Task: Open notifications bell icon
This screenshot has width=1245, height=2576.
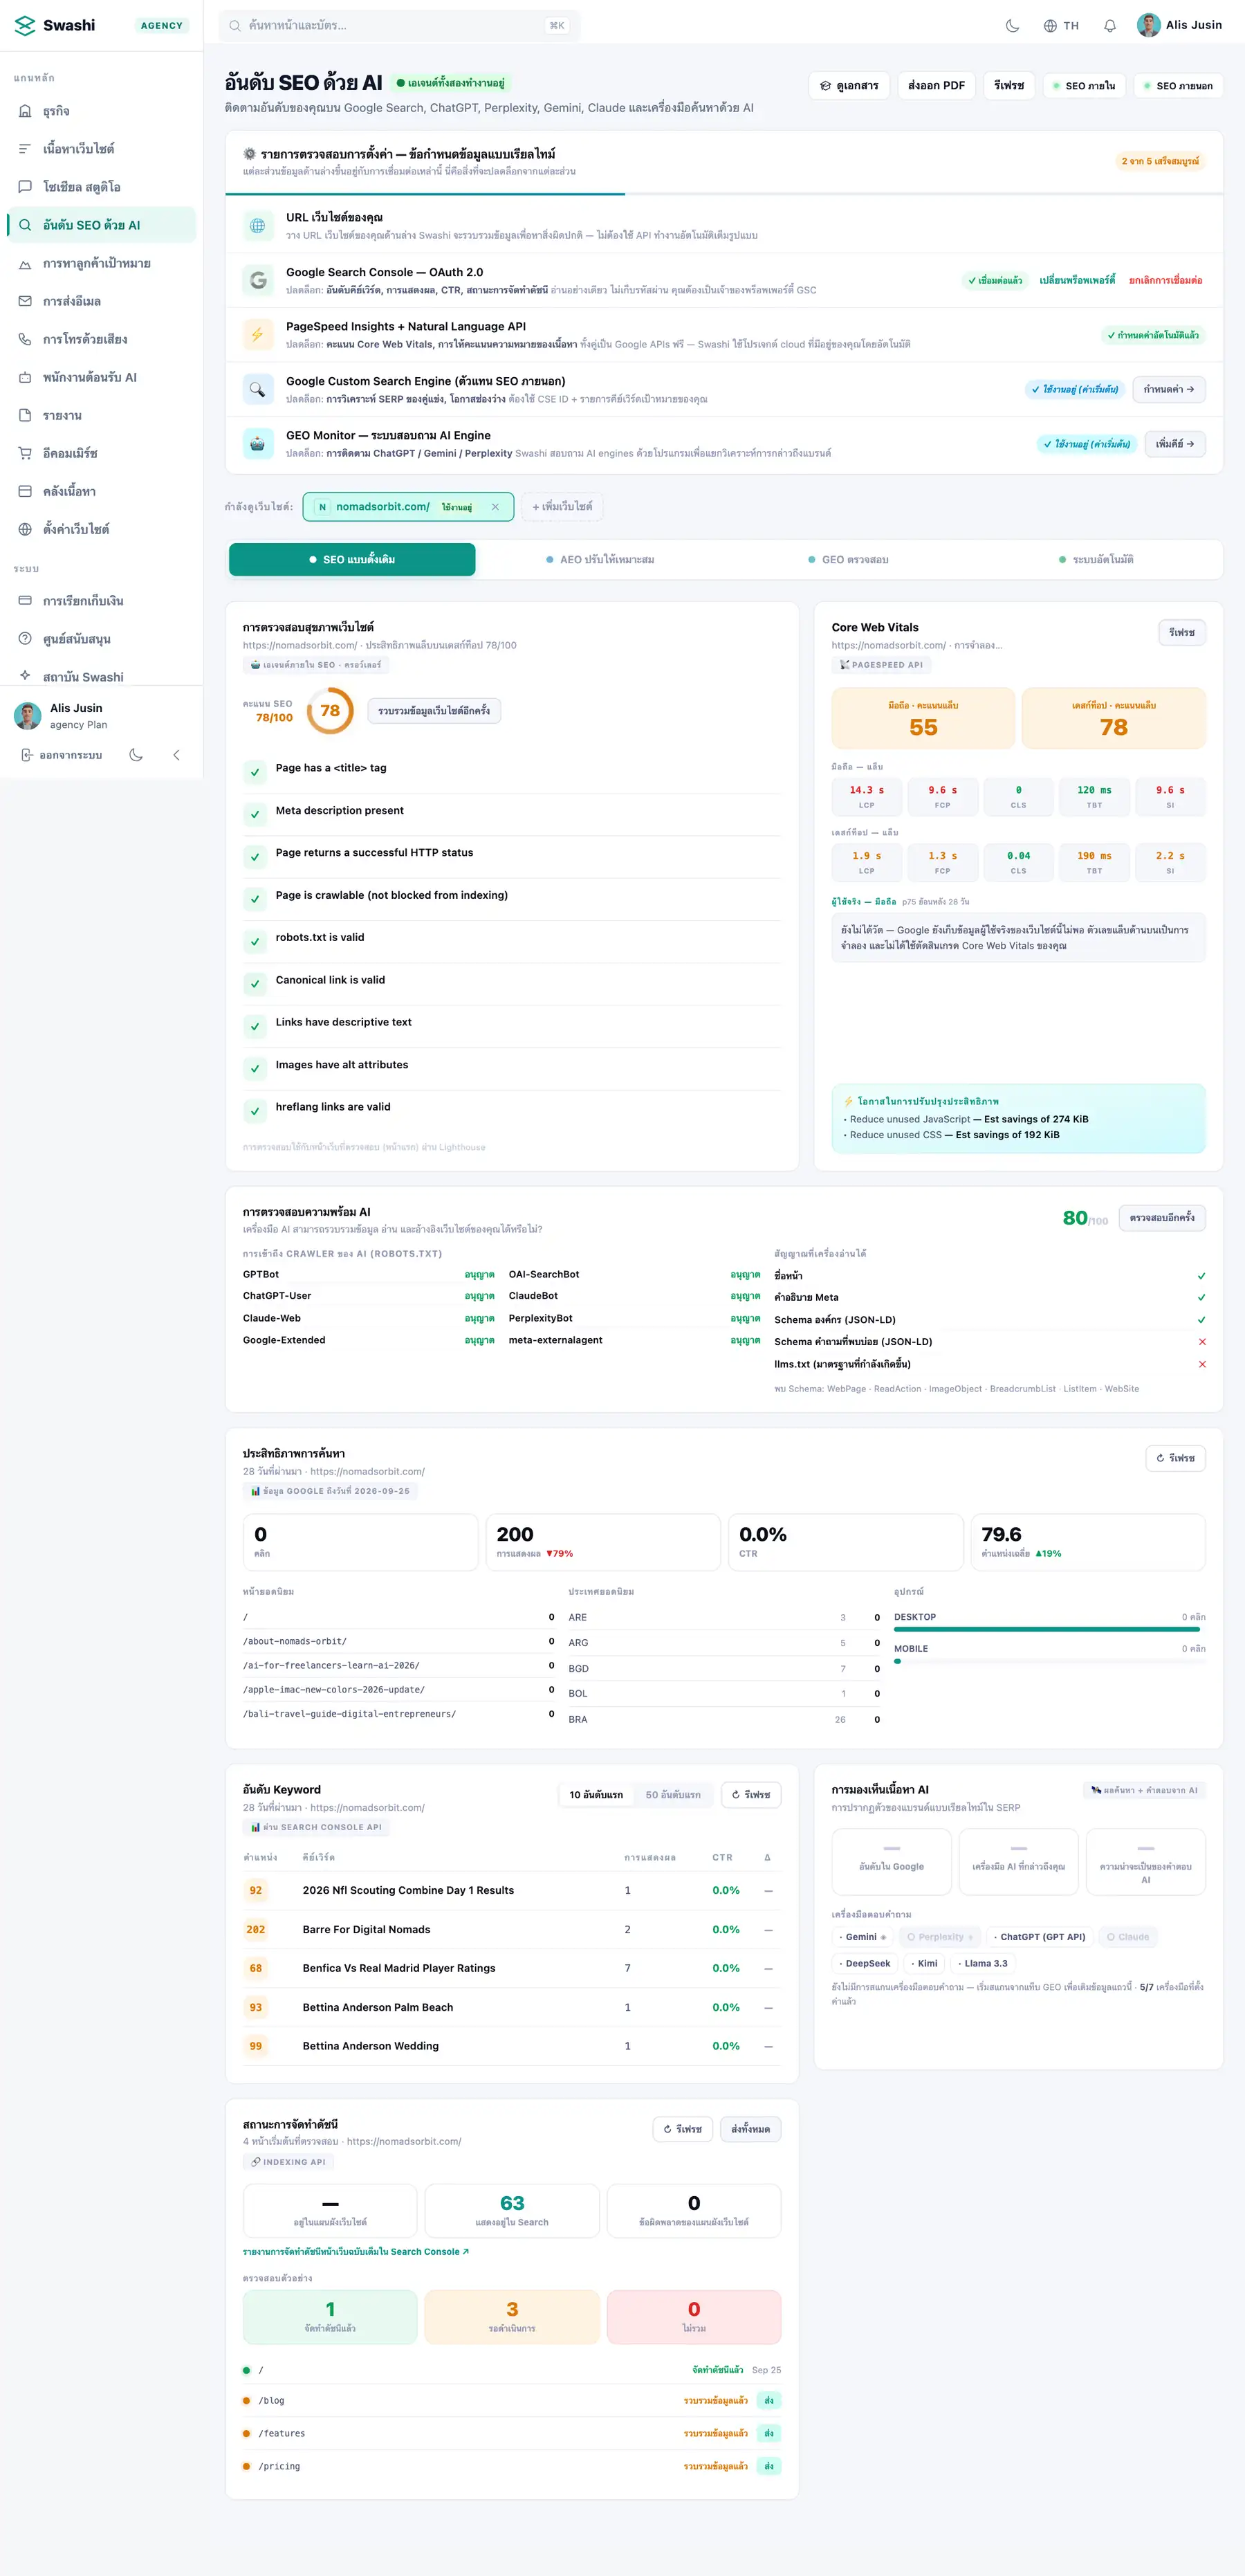Action: coord(1109,26)
